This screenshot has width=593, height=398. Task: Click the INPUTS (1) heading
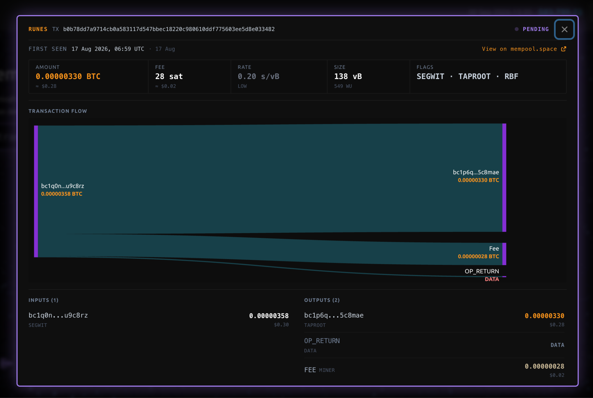tap(43, 300)
